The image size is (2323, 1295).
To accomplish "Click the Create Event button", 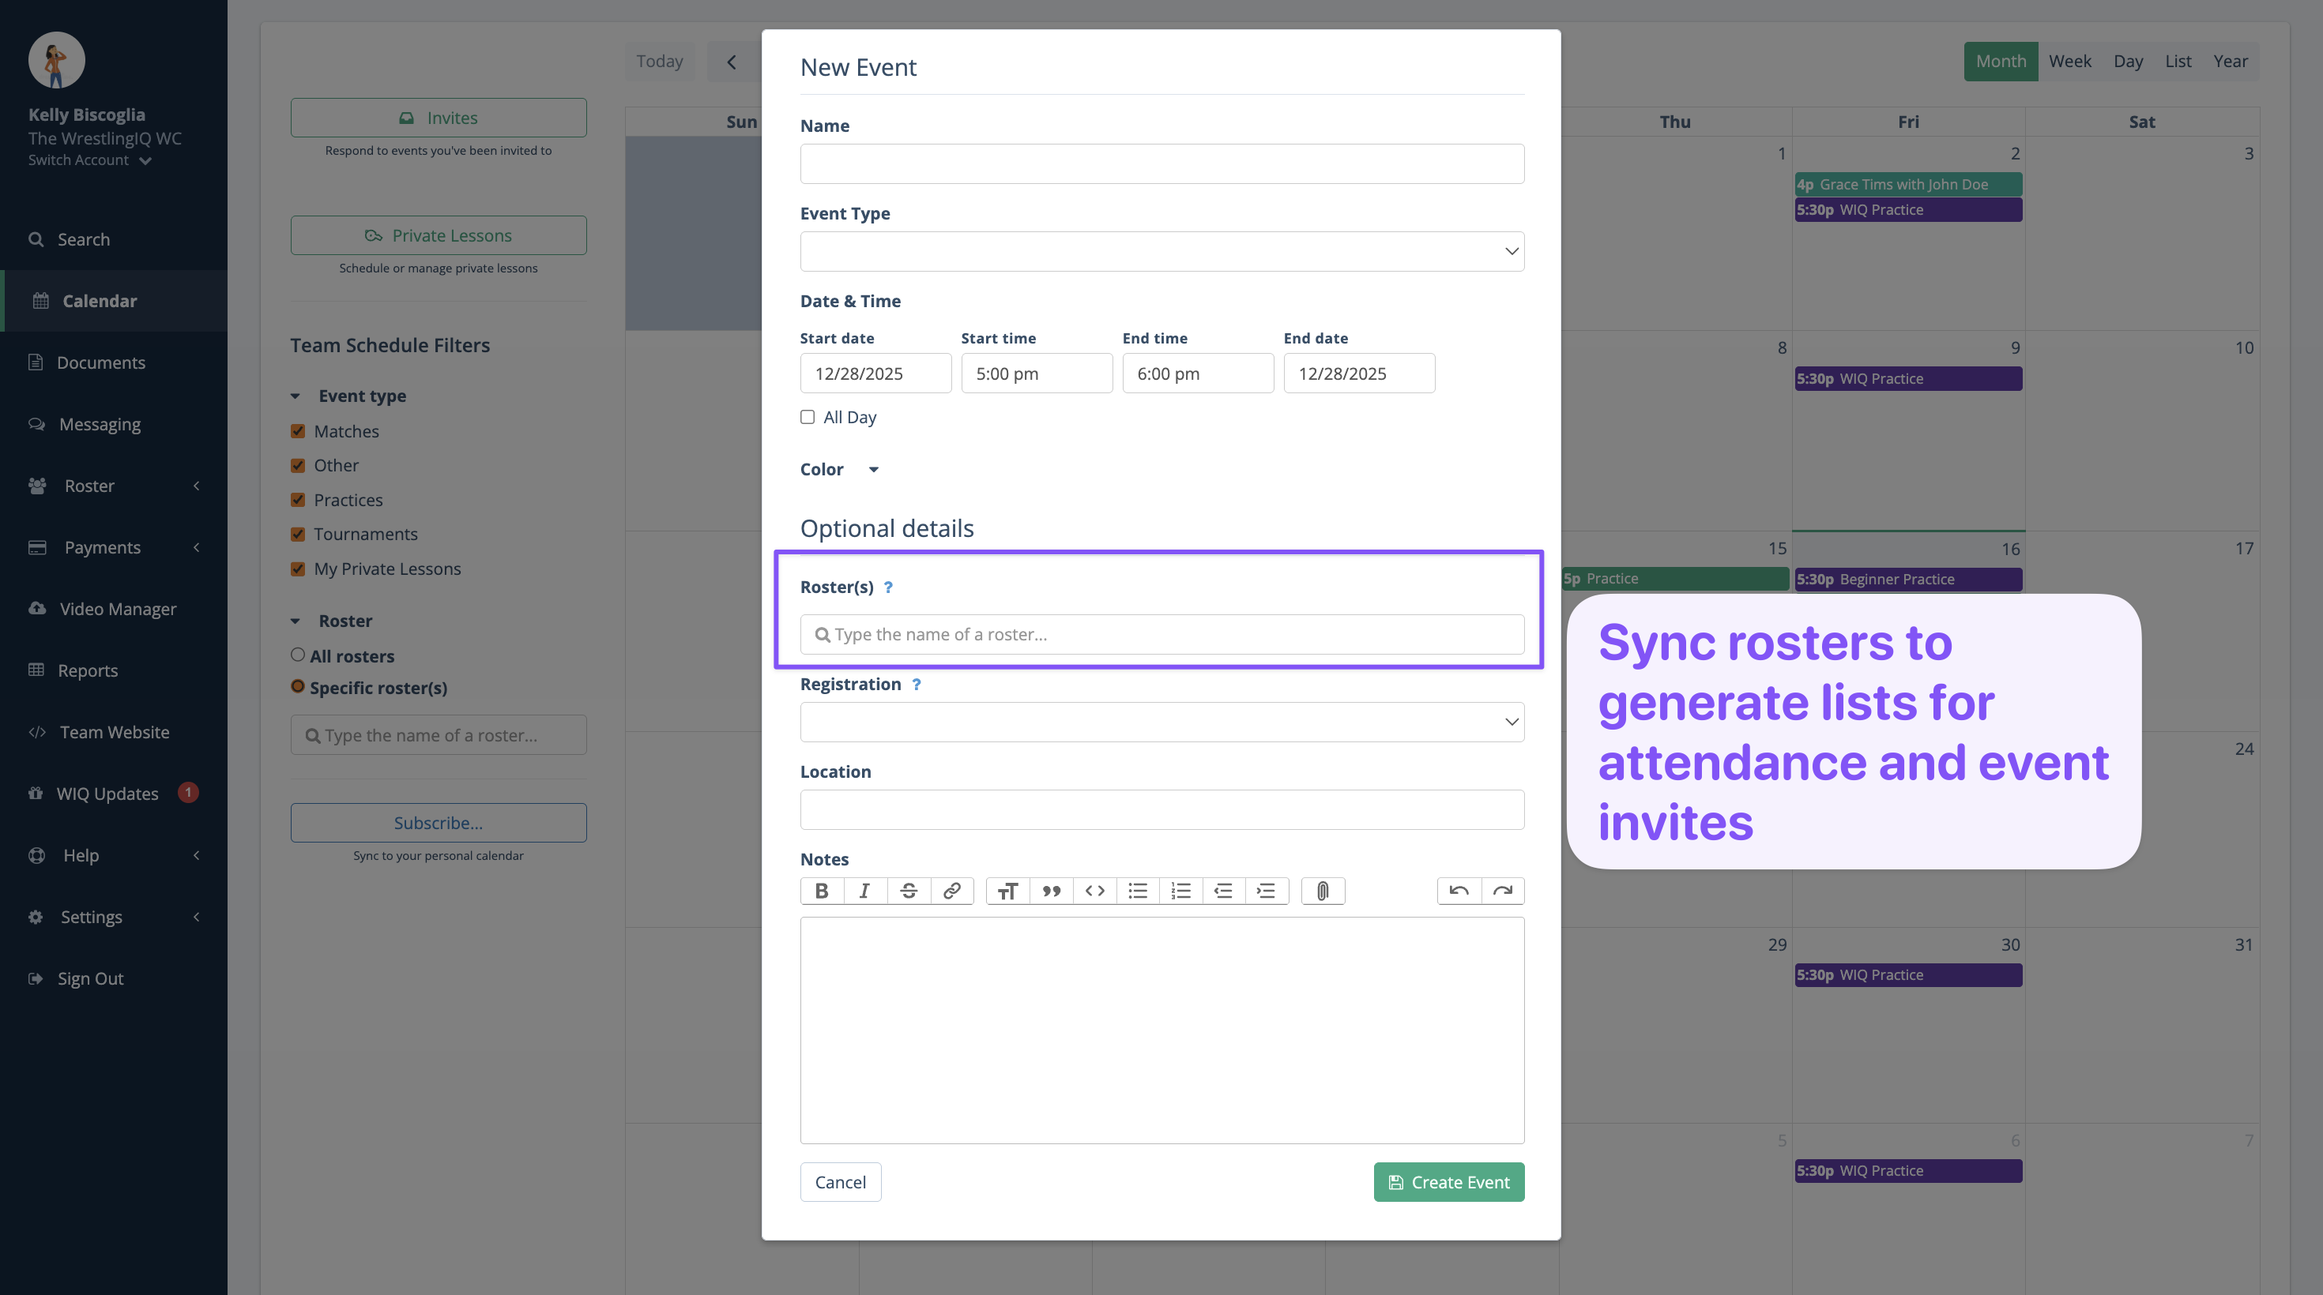I will tap(1448, 1181).
